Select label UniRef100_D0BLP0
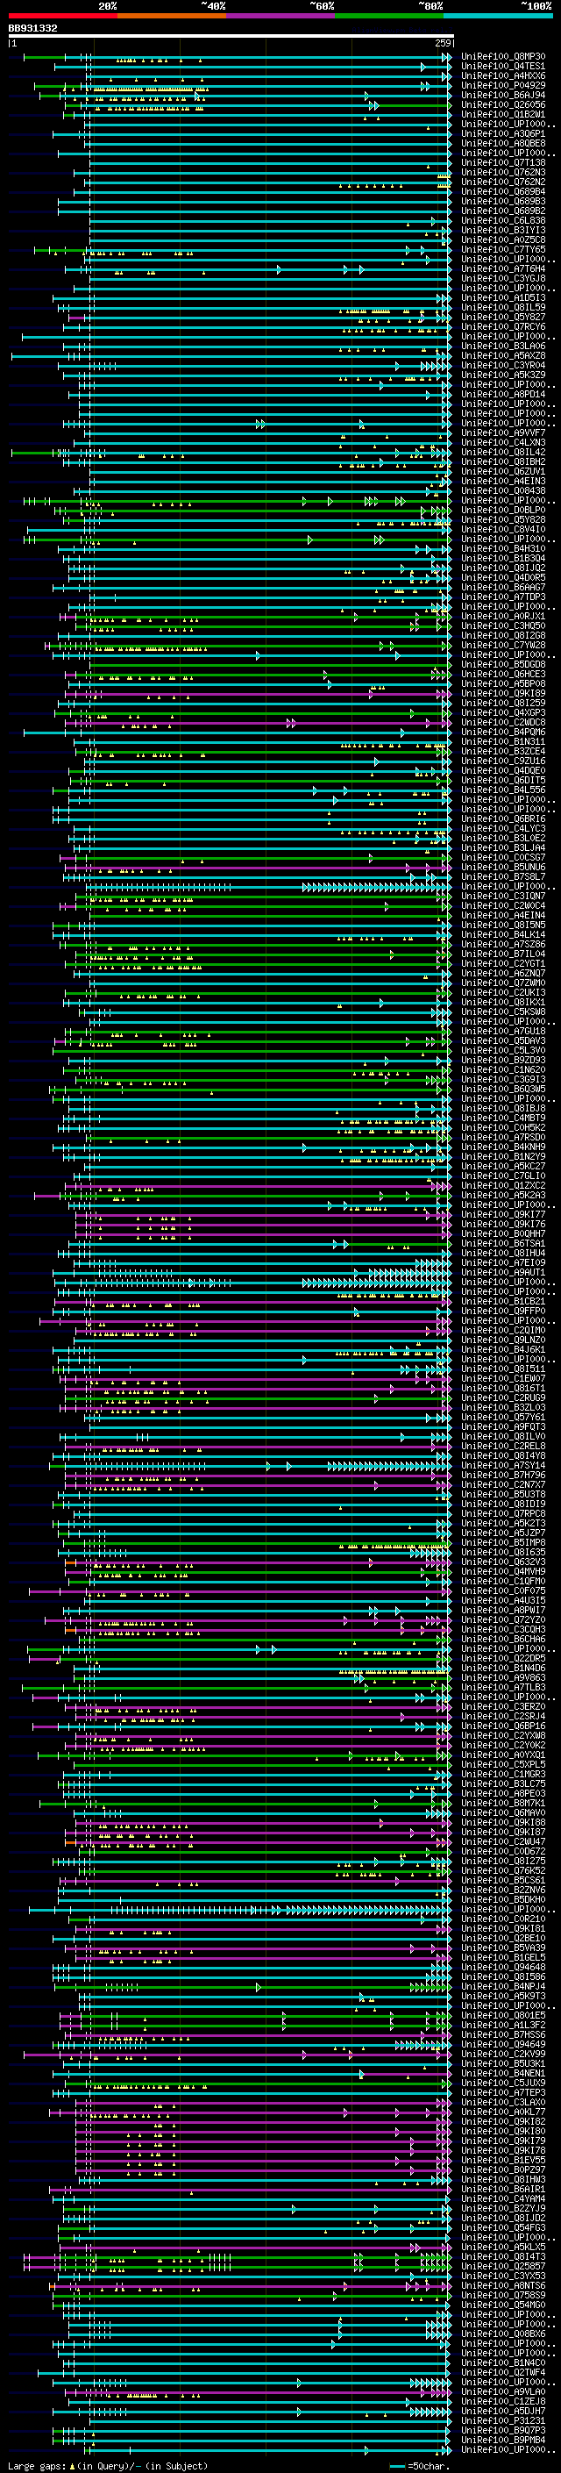This screenshot has height=2473, width=561. point(503,510)
